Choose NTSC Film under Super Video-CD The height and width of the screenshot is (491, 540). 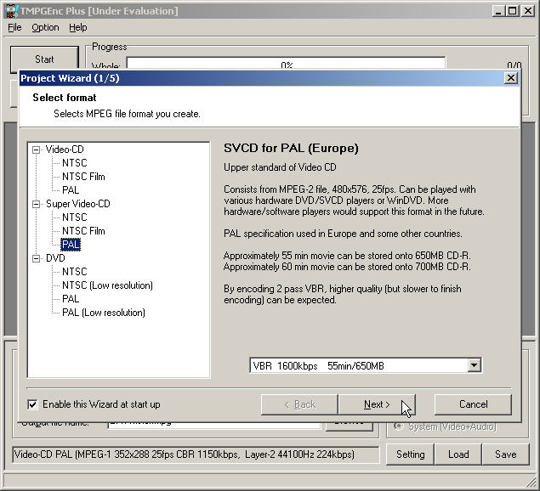click(x=83, y=231)
